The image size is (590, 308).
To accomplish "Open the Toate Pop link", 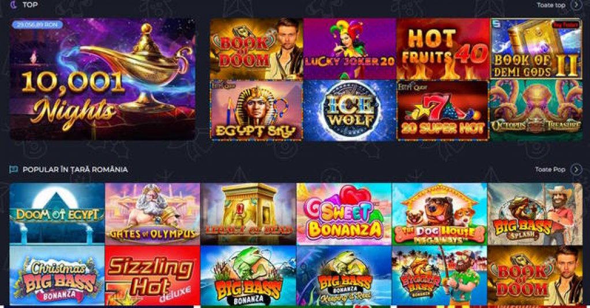I will (550, 169).
